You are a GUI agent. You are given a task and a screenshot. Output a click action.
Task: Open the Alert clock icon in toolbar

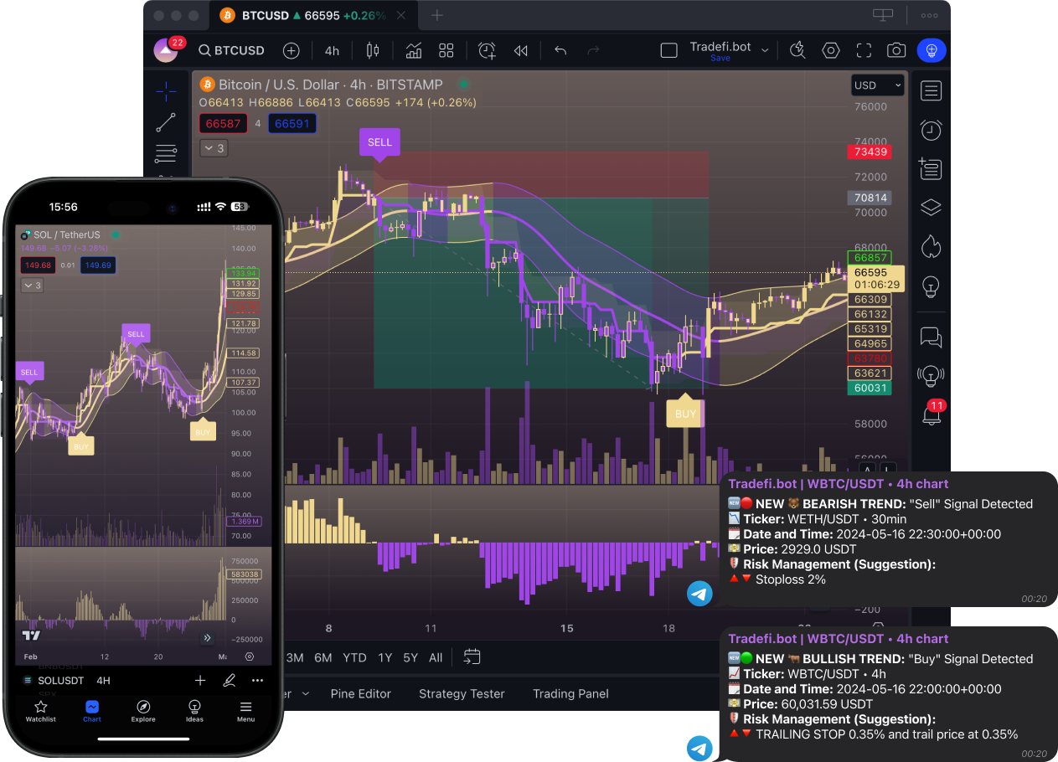pos(487,50)
